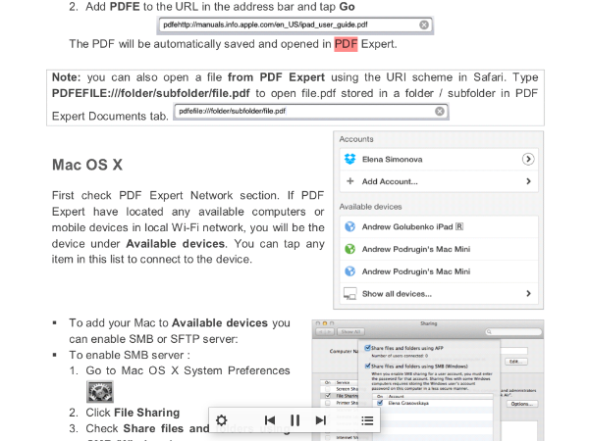Click bold PDFEFILE:///folder/subfolder/file.pdf text
Image resolution: width=589 pixels, height=441 pixels.
pyautogui.click(x=150, y=93)
